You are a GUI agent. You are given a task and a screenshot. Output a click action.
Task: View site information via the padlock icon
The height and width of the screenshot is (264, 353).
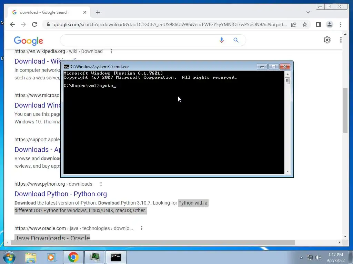point(48,24)
